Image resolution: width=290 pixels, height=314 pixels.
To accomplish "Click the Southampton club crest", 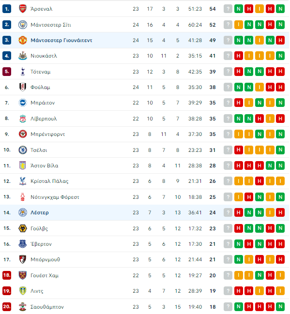I will point(23,307).
